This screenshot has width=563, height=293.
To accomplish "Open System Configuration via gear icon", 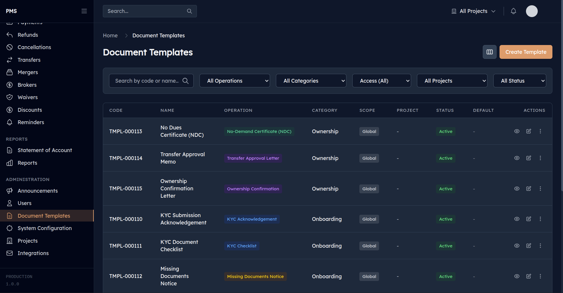I will coord(9,228).
